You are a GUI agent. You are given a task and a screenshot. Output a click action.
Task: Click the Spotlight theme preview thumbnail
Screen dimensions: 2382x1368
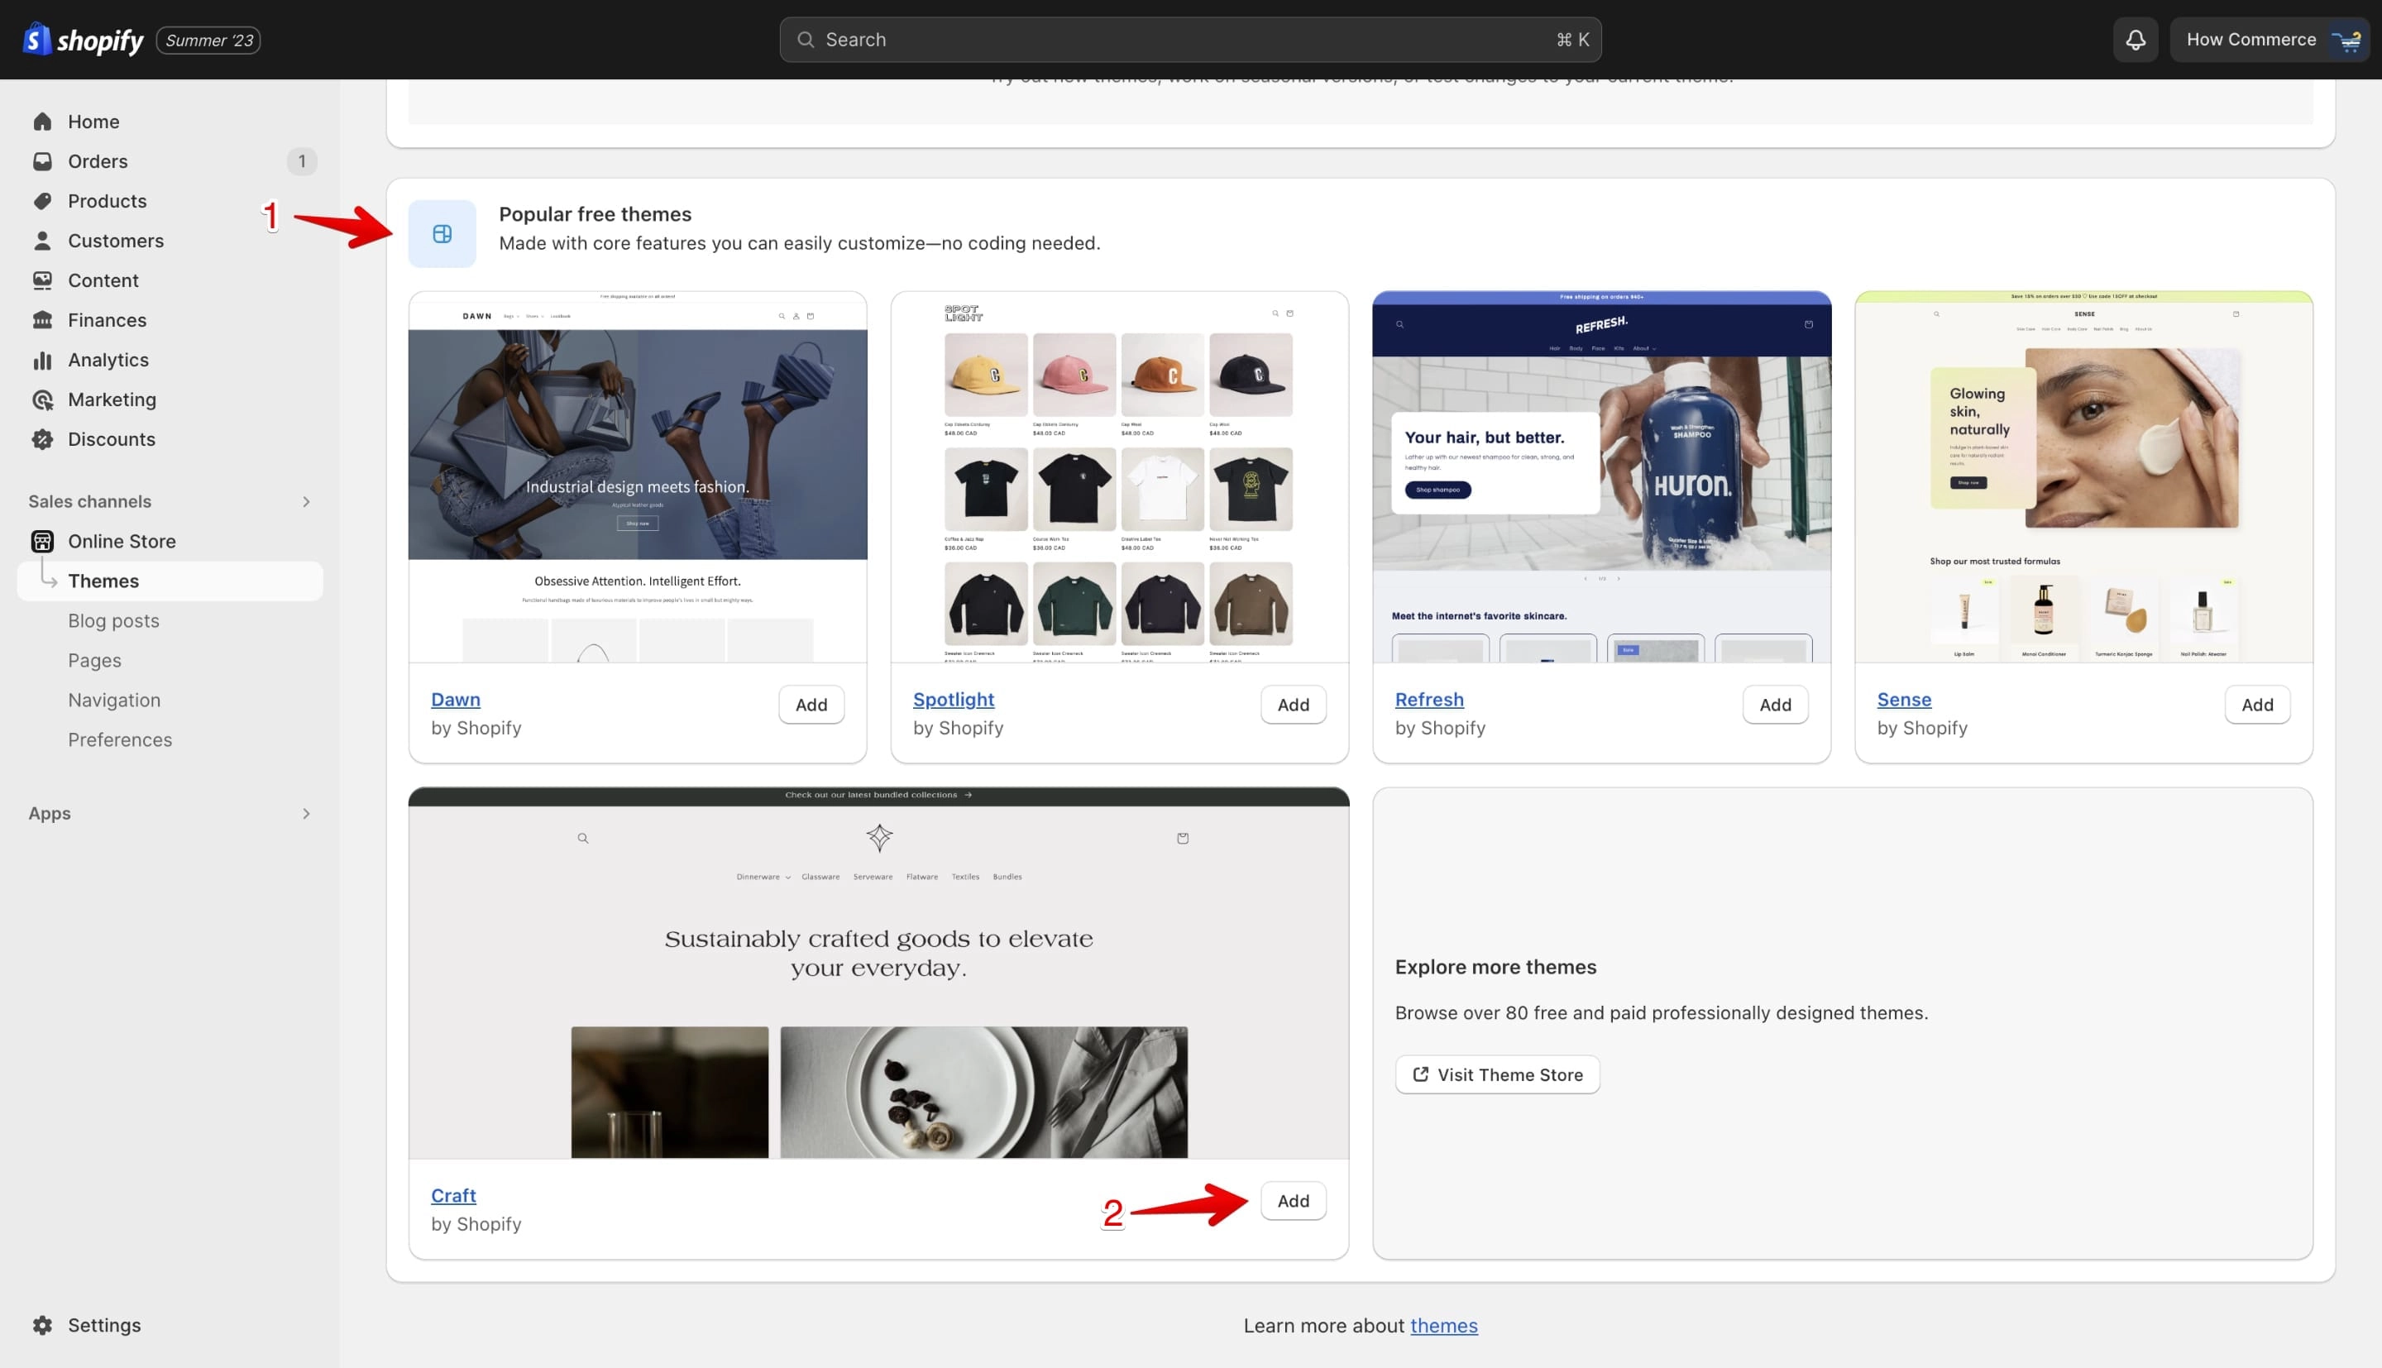pyautogui.click(x=1120, y=476)
